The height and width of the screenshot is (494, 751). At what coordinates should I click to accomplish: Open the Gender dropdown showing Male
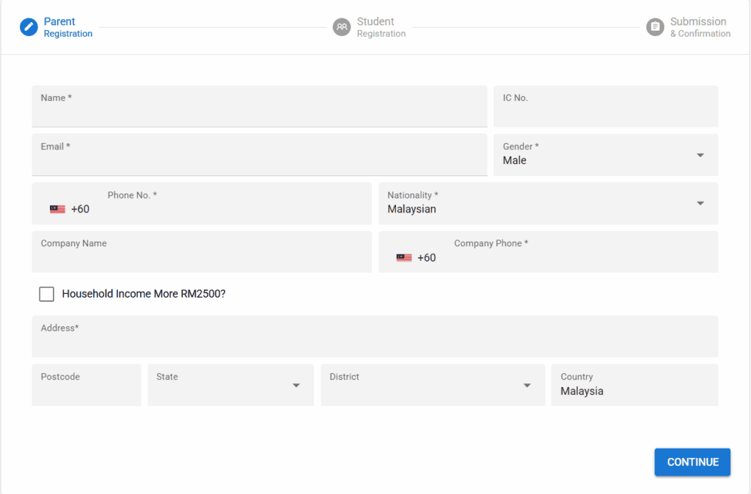point(605,155)
